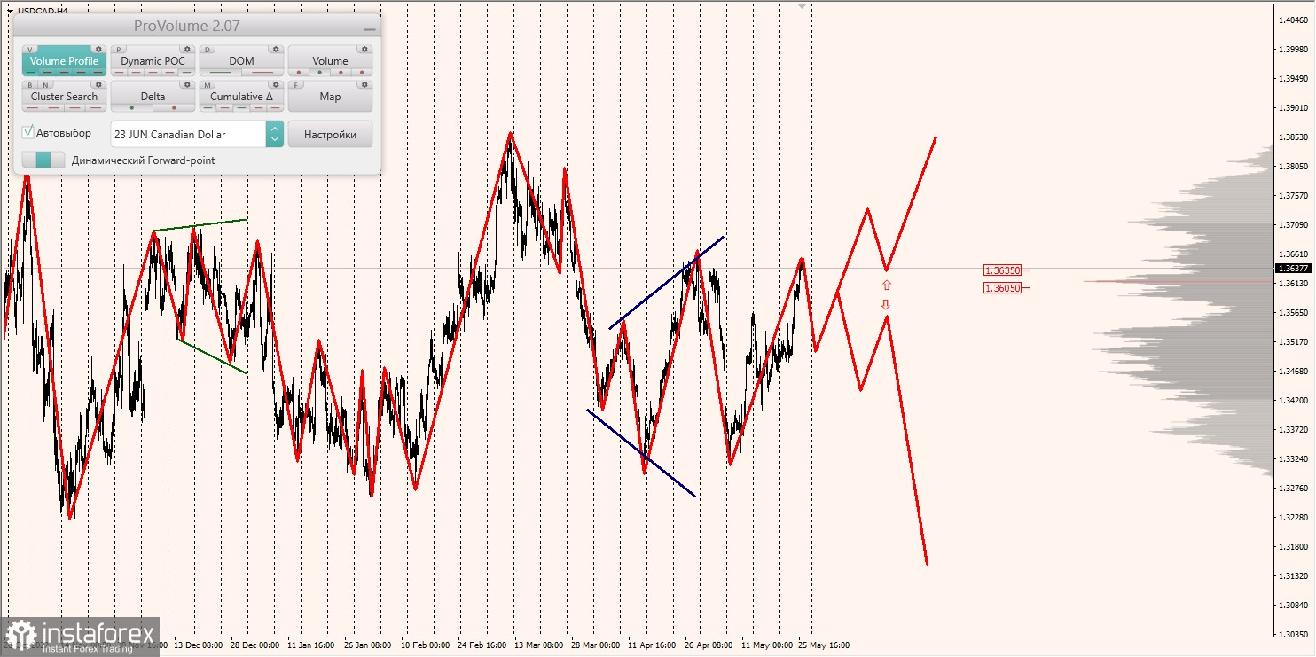The image size is (1316, 657).
Task: Toggle green line segment under DOM
Action: 220,72
